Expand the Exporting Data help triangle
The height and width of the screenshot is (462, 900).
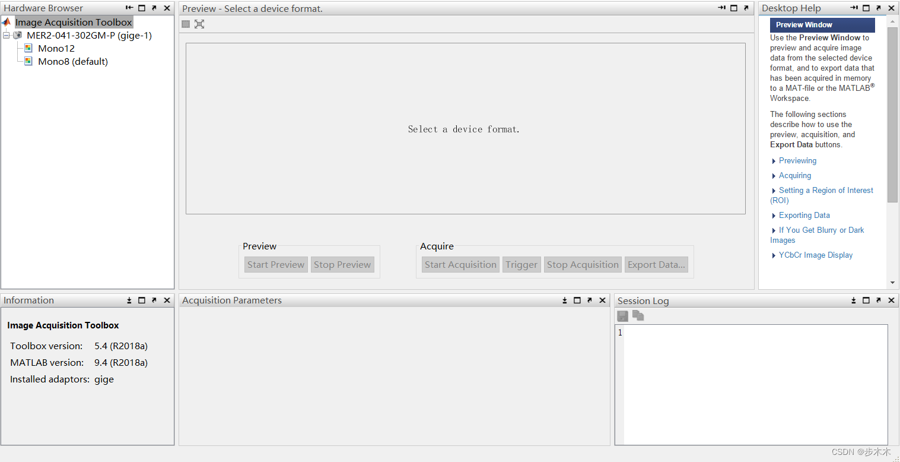coord(774,216)
